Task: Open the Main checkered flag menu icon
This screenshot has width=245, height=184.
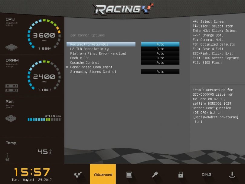Action: [x=78, y=175]
